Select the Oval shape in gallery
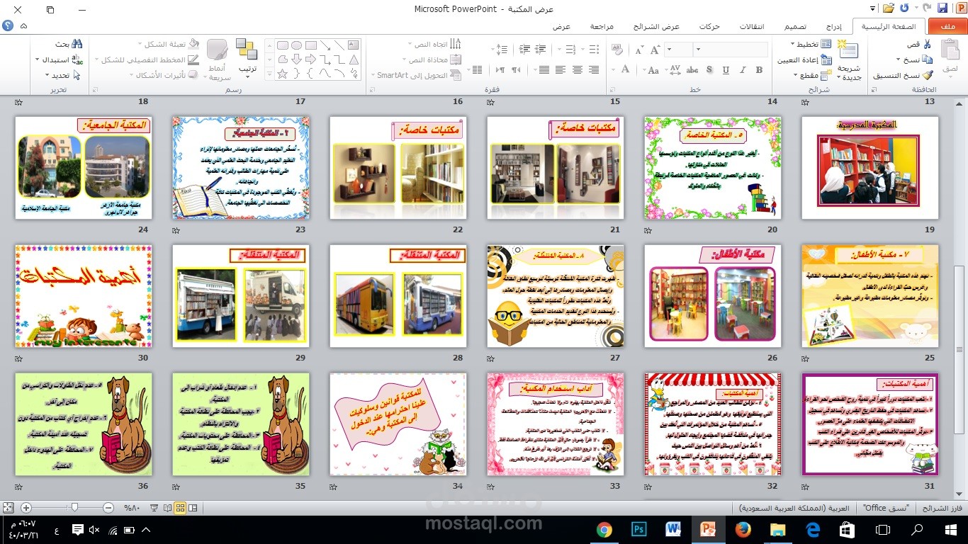 [x=296, y=45]
